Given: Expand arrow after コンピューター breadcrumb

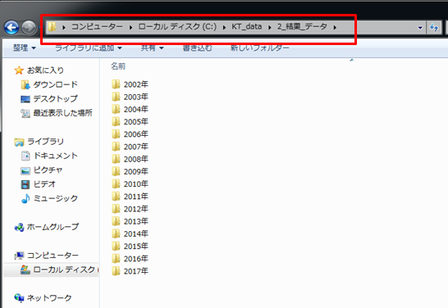Looking at the screenshot, I should click(130, 27).
